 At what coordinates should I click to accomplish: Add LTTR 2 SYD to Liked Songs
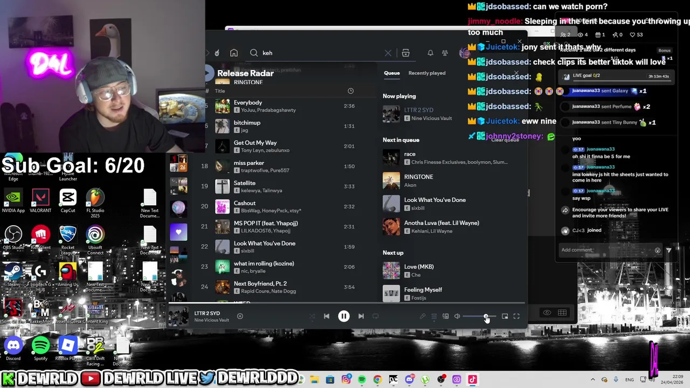point(240,316)
